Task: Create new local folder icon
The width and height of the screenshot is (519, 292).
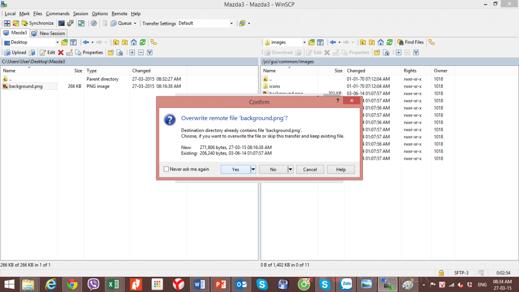Action: point(111,52)
